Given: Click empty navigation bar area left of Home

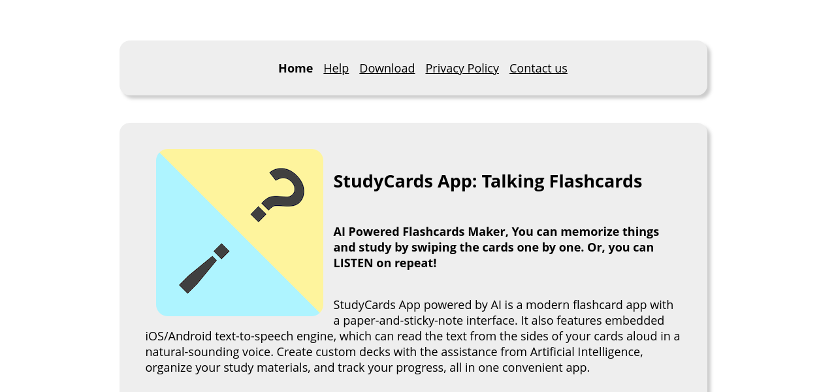Looking at the screenshot, I should pos(196,68).
